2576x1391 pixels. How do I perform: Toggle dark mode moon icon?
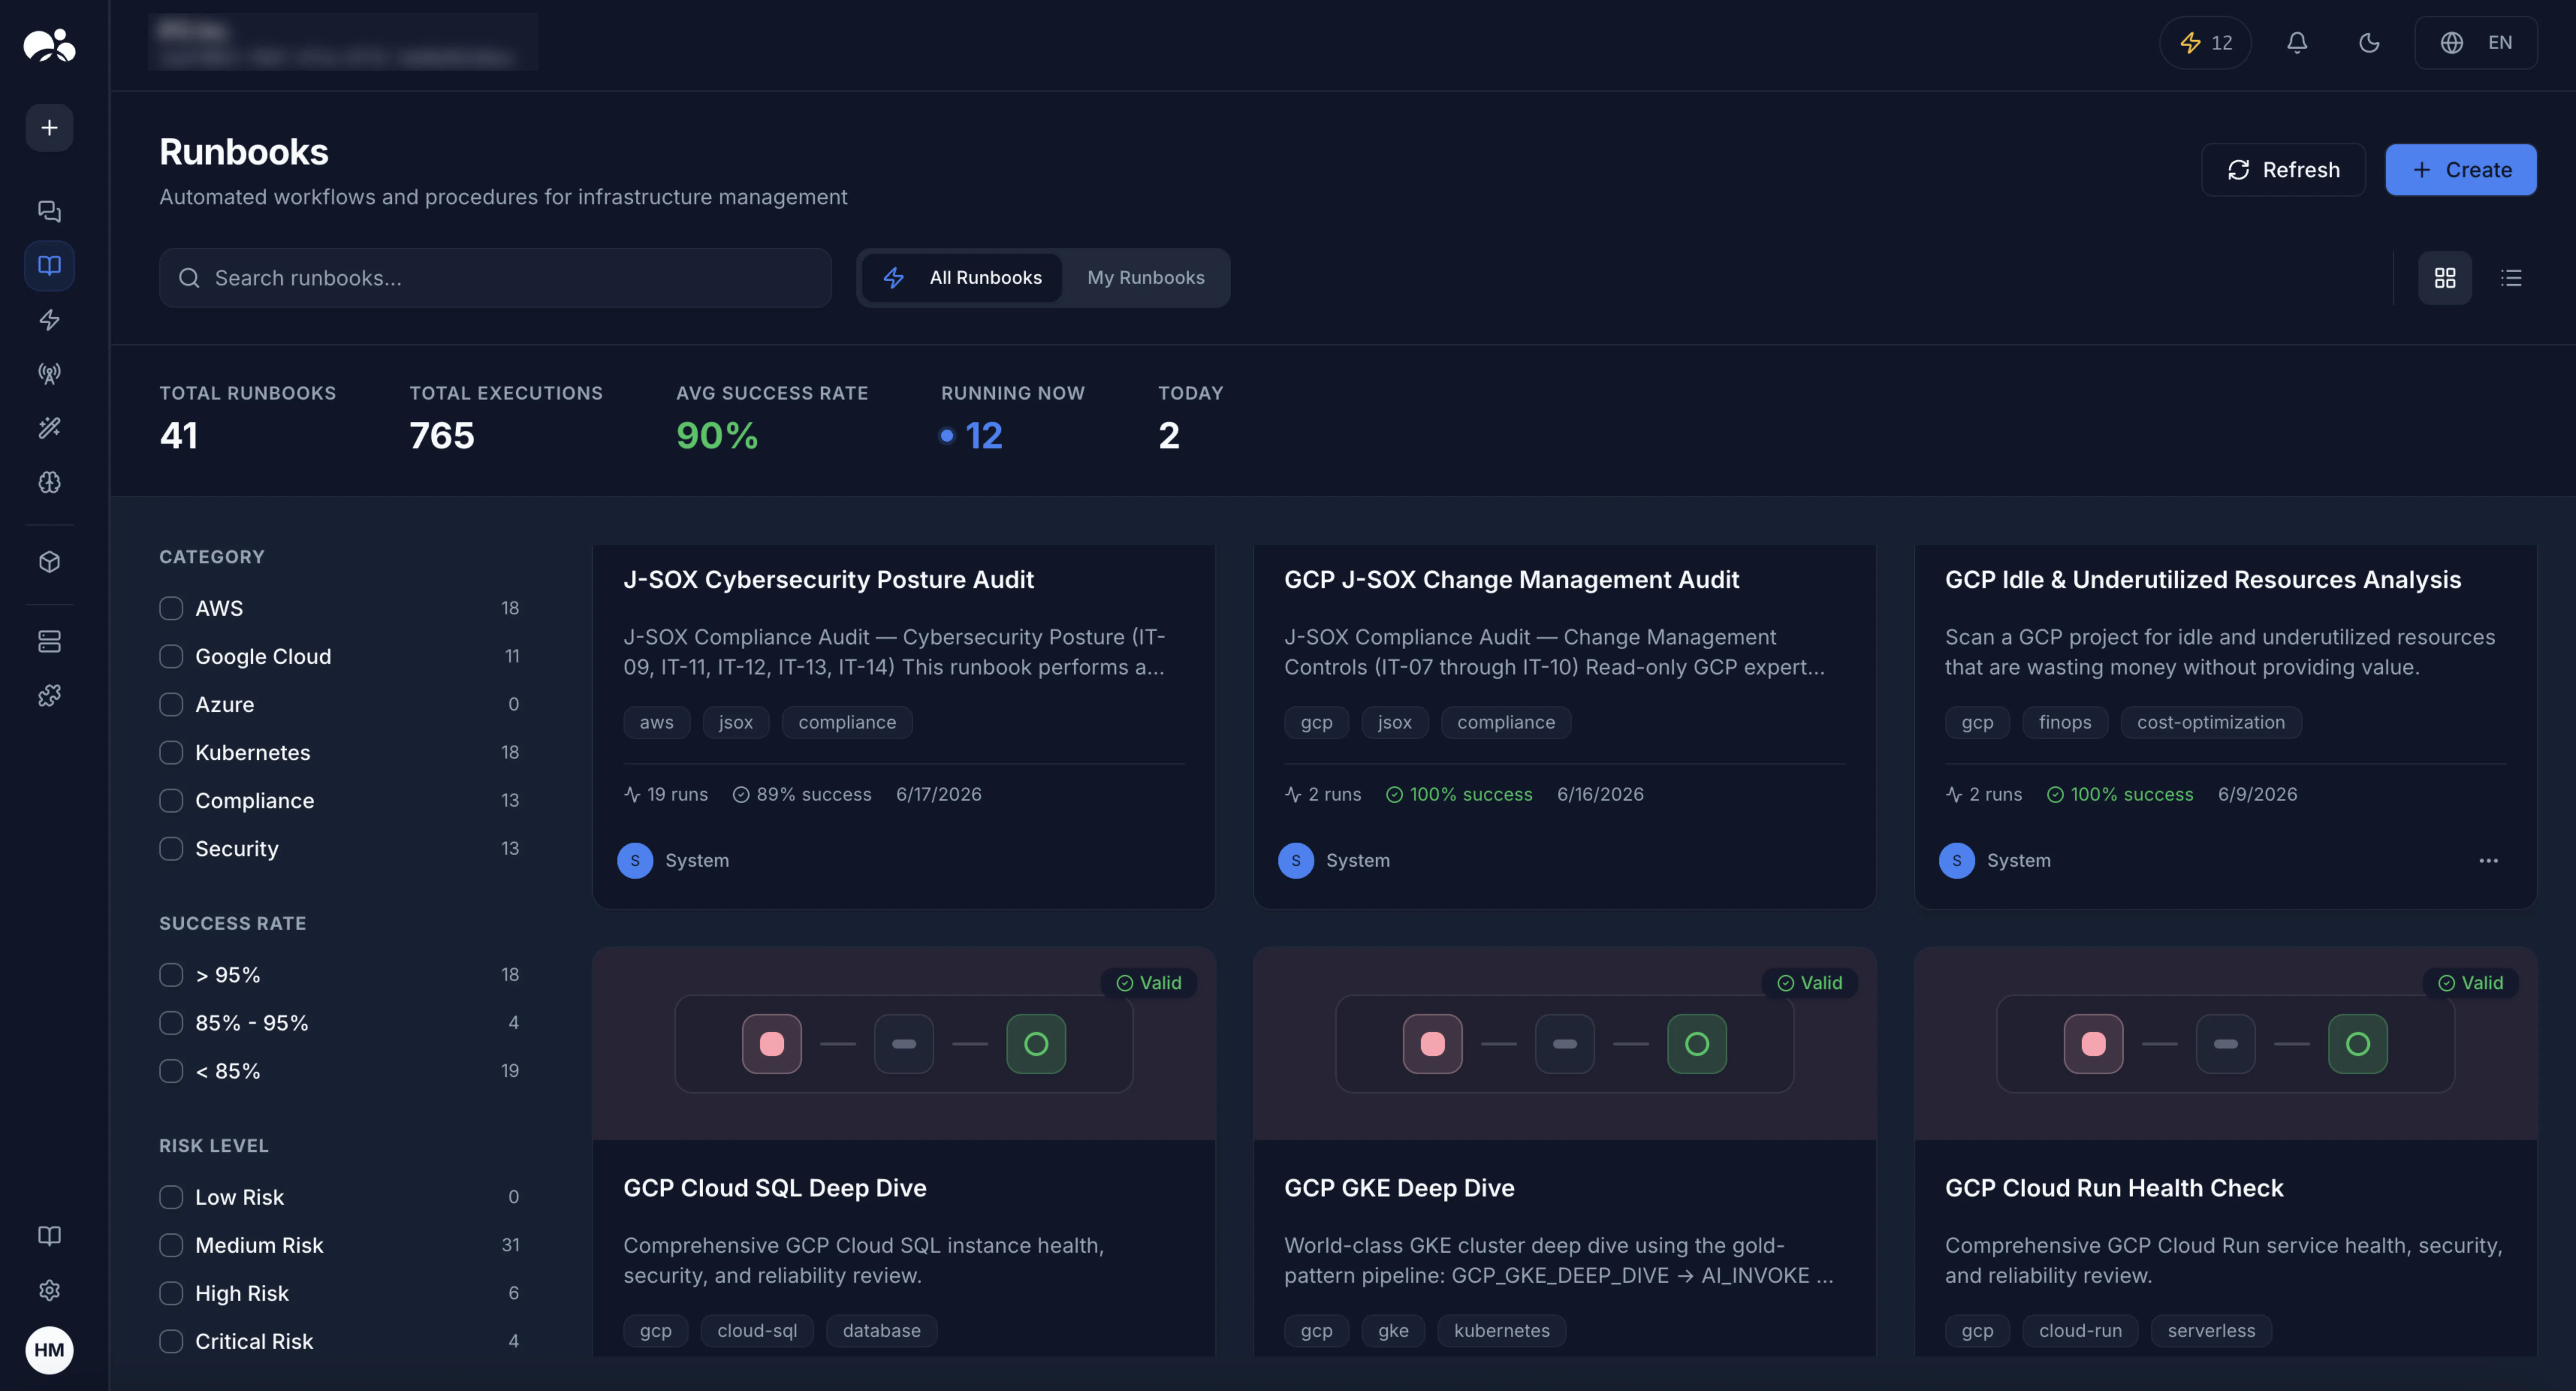[2369, 43]
